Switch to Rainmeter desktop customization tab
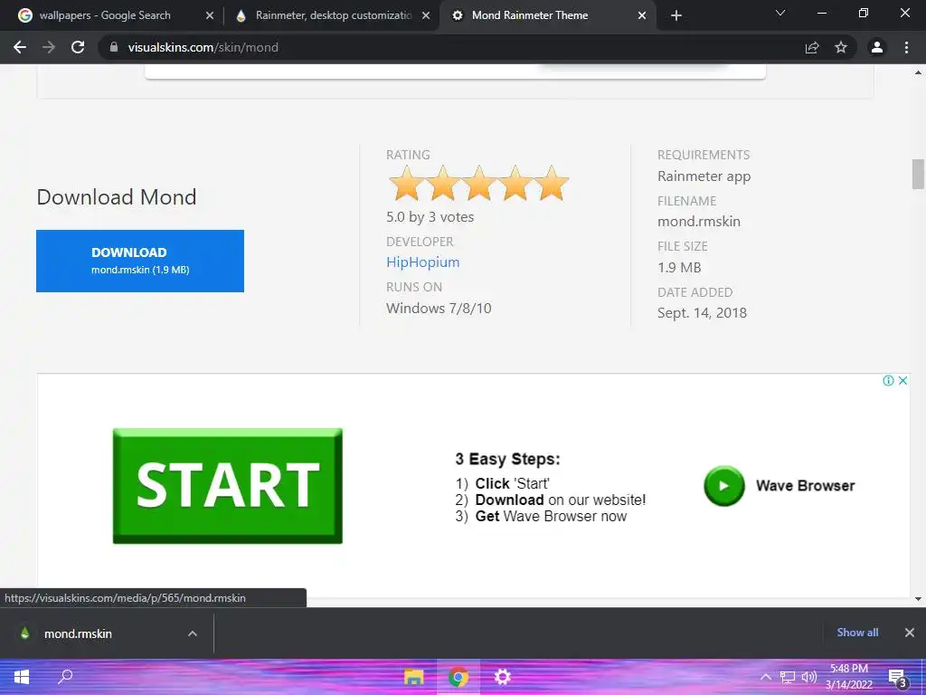This screenshot has height=695, width=926. point(333,15)
